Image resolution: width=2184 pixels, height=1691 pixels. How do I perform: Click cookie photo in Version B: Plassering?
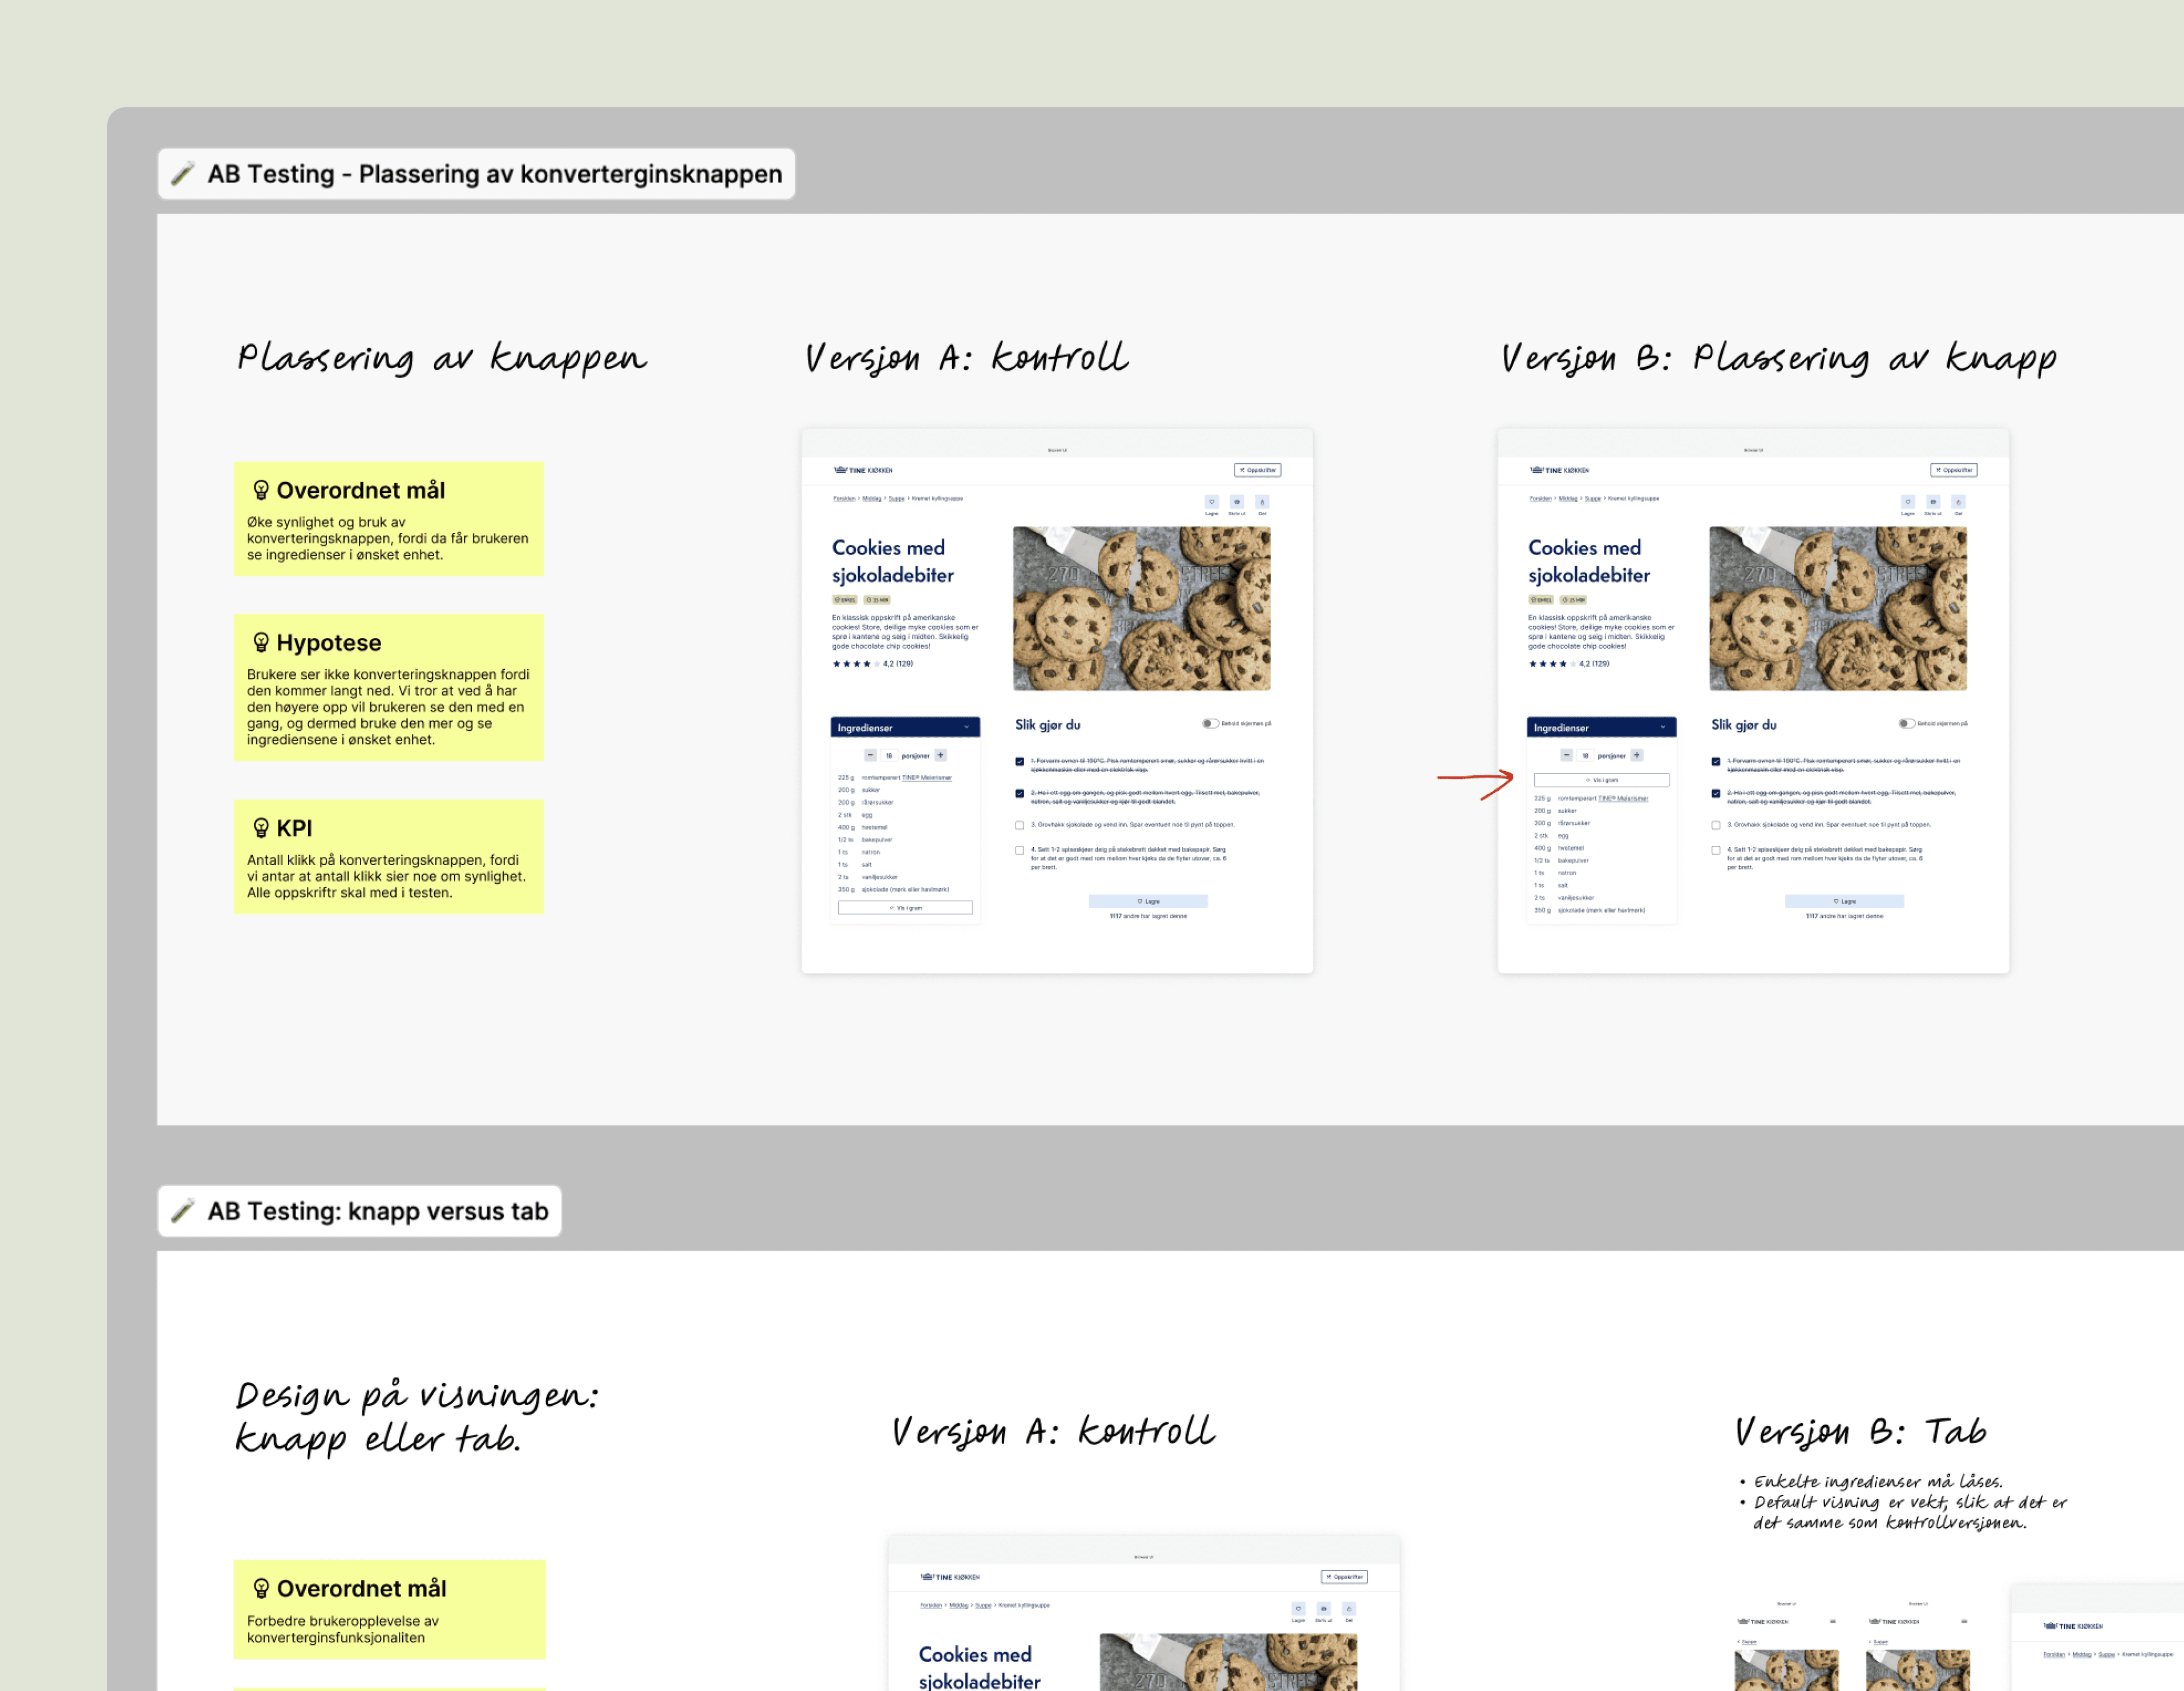pyautogui.click(x=1837, y=608)
